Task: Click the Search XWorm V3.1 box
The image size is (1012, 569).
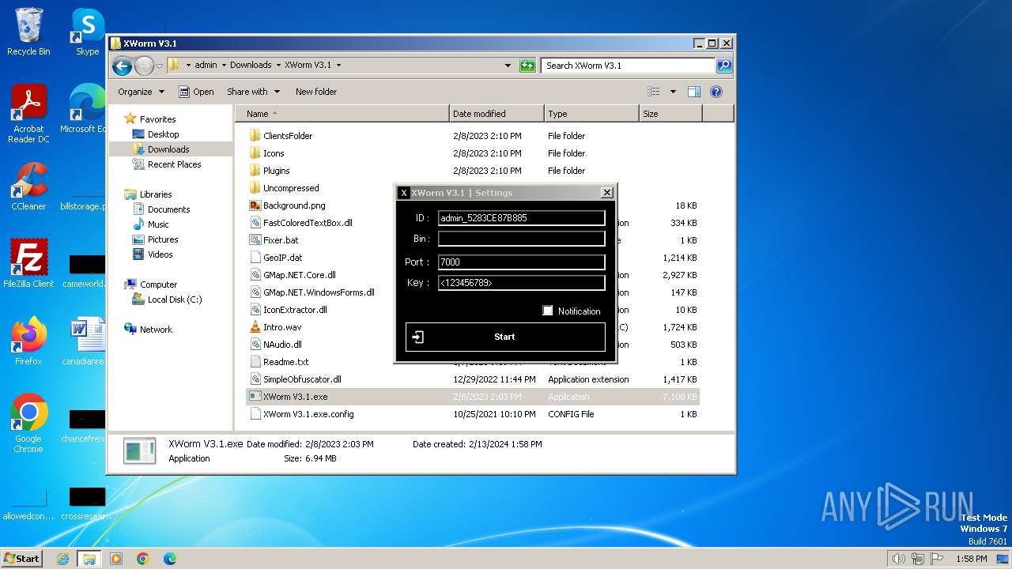Action: coord(629,66)
